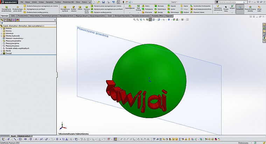Click the Deformacja tool
The image size is (266, 144).
(x=173, y=12)
